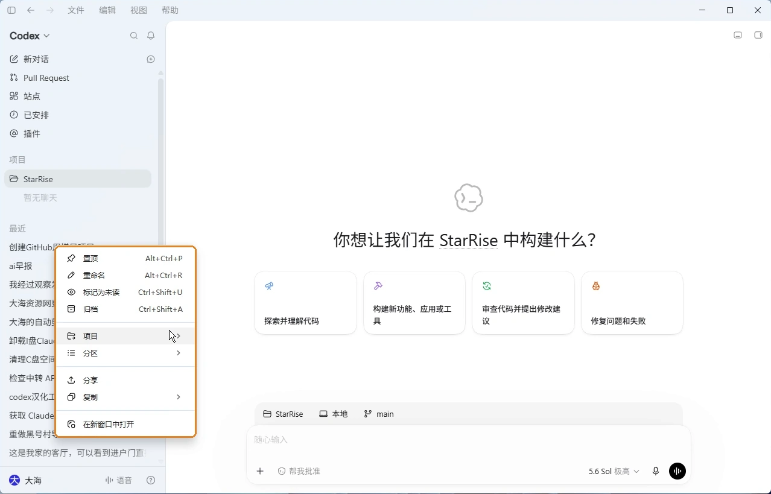Go back with the left arrow

click(31, 10)
